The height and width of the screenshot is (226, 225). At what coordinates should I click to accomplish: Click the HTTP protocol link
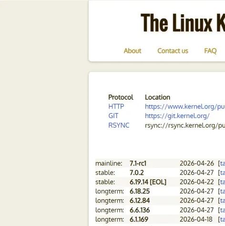(116, 107)
